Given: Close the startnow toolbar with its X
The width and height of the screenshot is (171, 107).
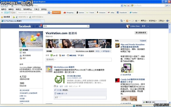Looking at the screenshot, I should [2, 13].
